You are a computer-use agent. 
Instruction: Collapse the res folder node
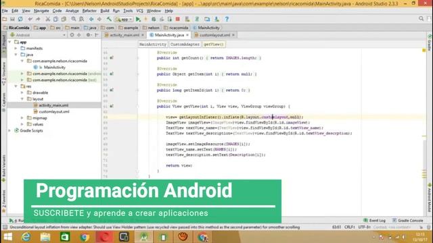pos(16,86)
